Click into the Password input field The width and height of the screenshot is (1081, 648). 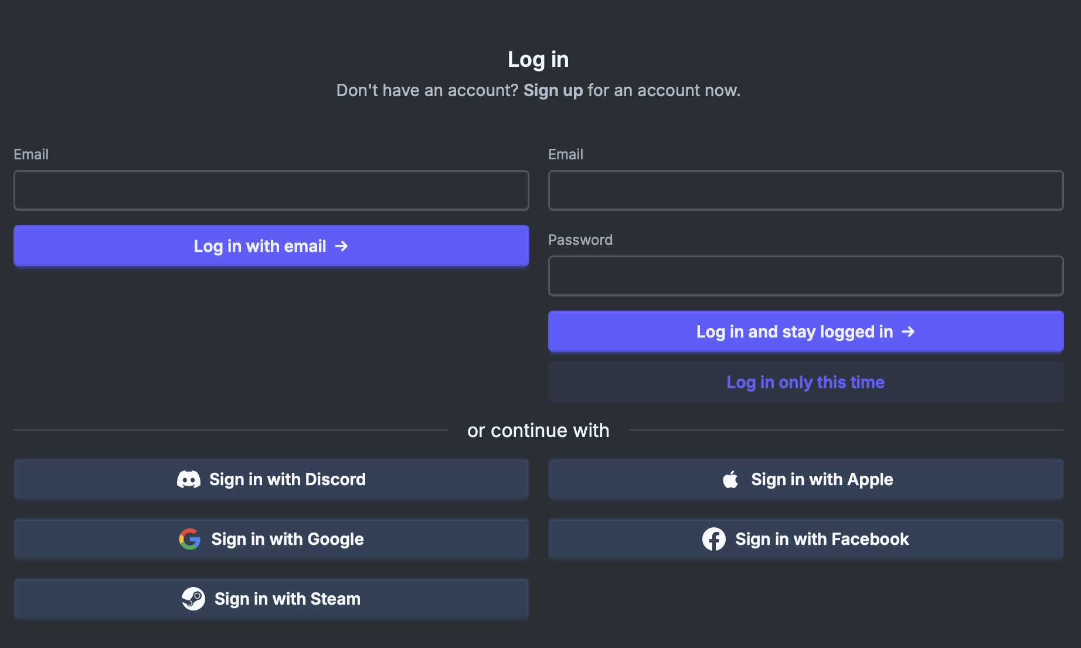point(805,276)
